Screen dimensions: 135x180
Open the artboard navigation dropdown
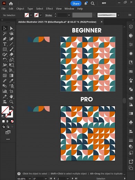click(x=67, y=179)
